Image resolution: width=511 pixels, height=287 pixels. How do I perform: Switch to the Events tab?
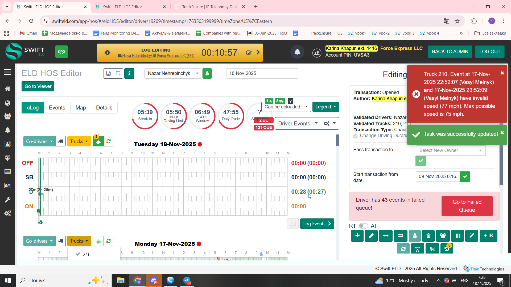pos(57,108)
